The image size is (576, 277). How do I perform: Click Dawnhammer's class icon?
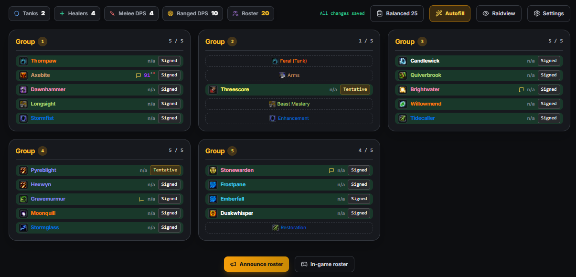23,90
